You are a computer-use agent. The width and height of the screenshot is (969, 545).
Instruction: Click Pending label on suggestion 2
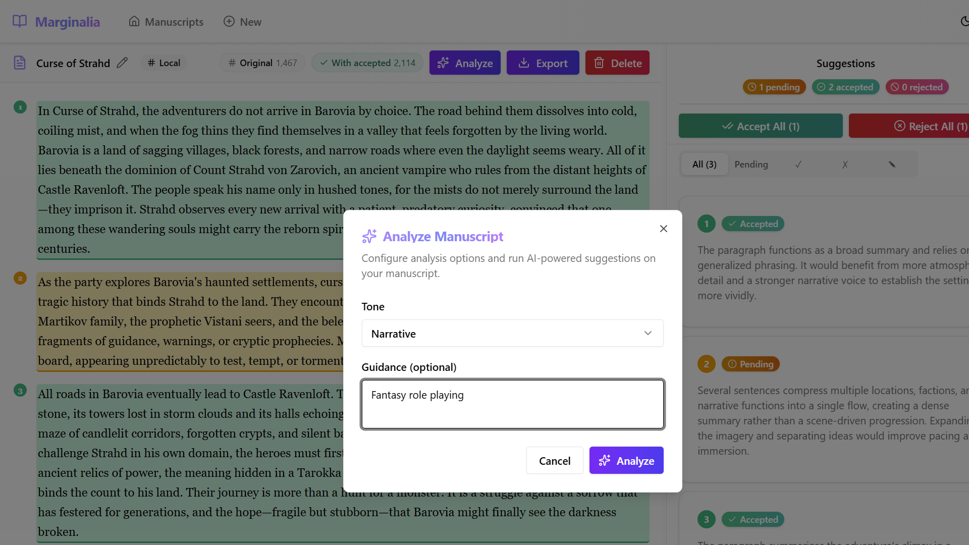click(x=750, y=364)
